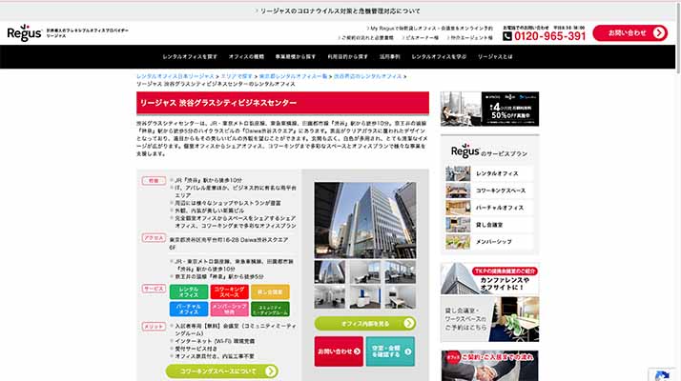The image size is (681, 381).
Task: Select pink メンバーシップ特典 service tile
Action: pyautogui.click(x=229, y=309)
